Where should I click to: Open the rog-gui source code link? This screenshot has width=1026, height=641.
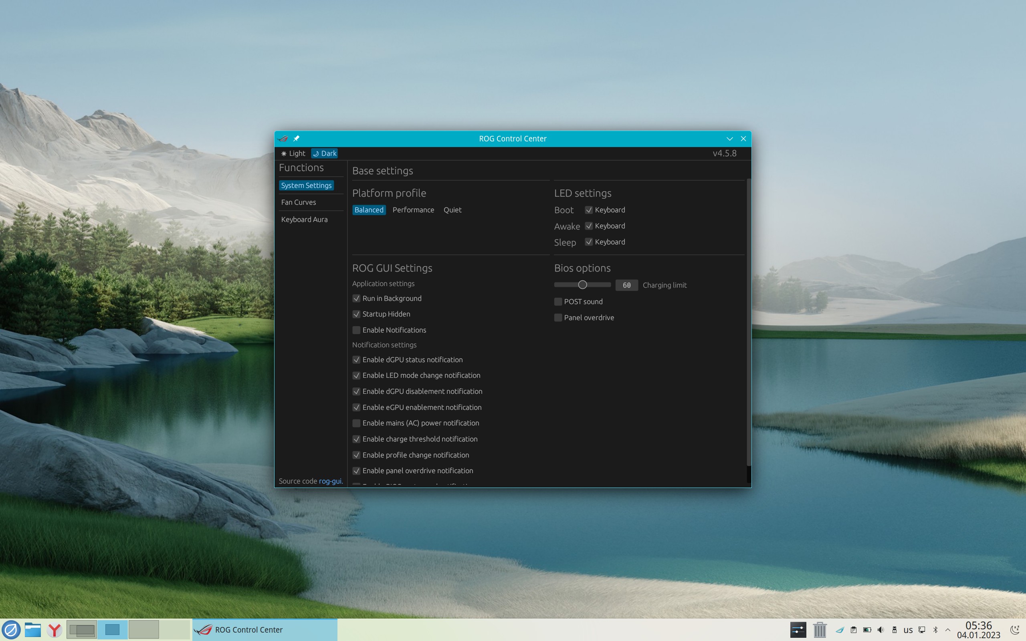(x=330, y=481)
